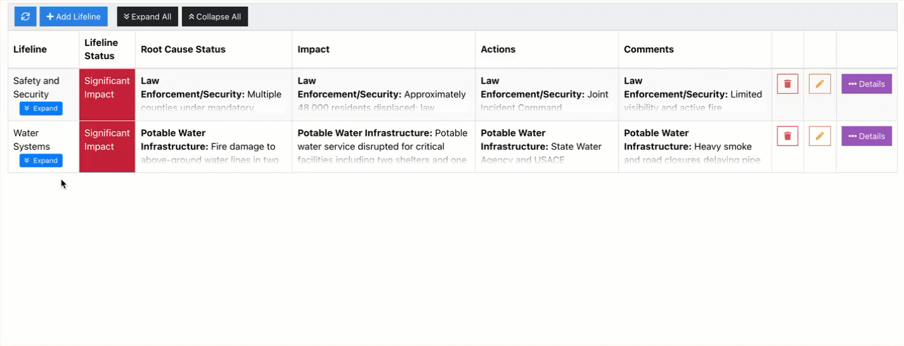Expand all lifeline rows
Image resolution: width=904 pixels, height=346 pixels.
point(147,17)
